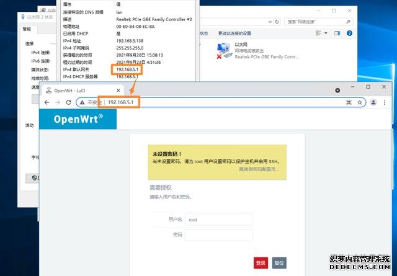The image size is (397, 276).
Task: Click the IPv4 address 192.168.5.138
Action: (130, 41)
